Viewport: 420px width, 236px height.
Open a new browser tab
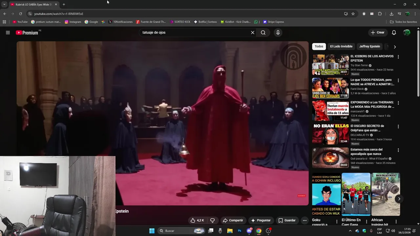pos(64,4)
